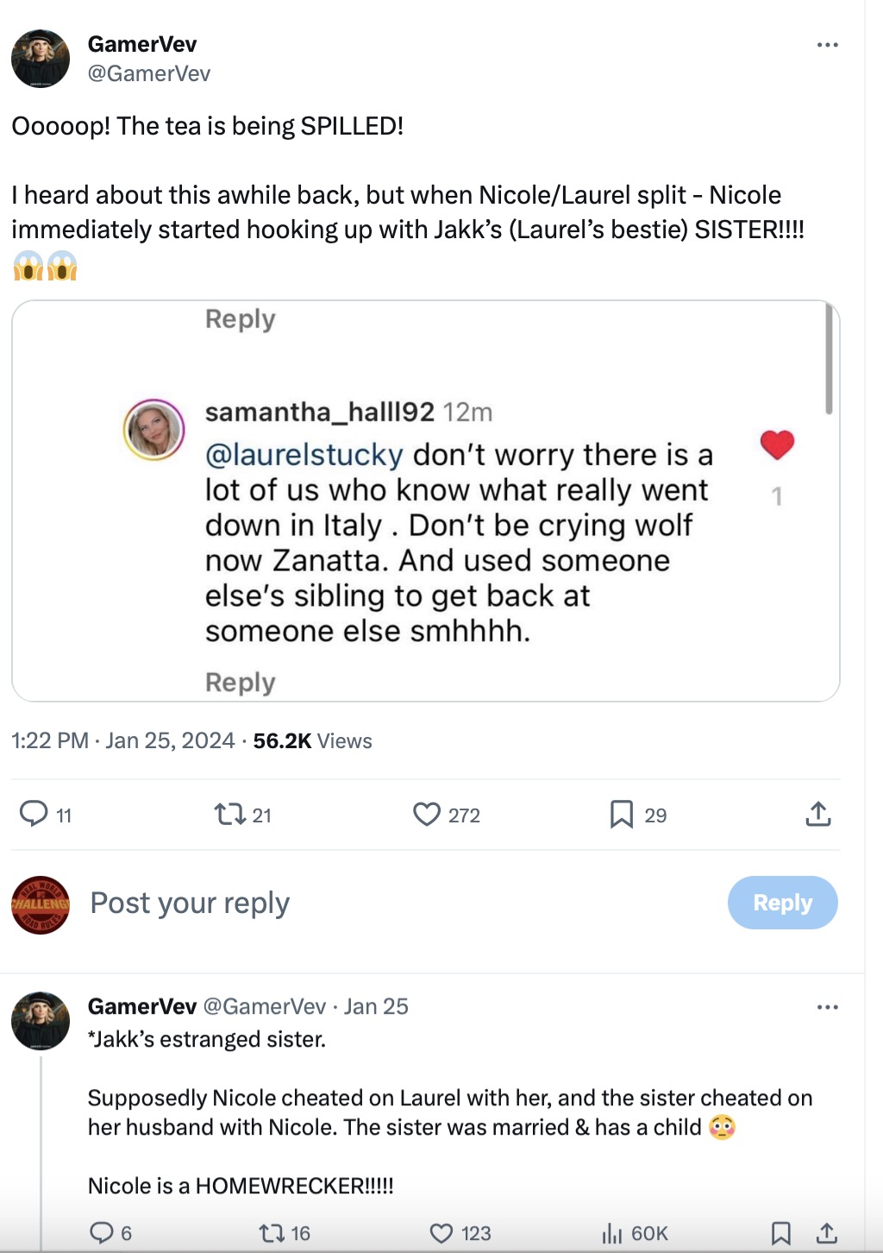Repost the reply tweet with 16 reposts
883x1253 pixels.
pos(272,1232)
